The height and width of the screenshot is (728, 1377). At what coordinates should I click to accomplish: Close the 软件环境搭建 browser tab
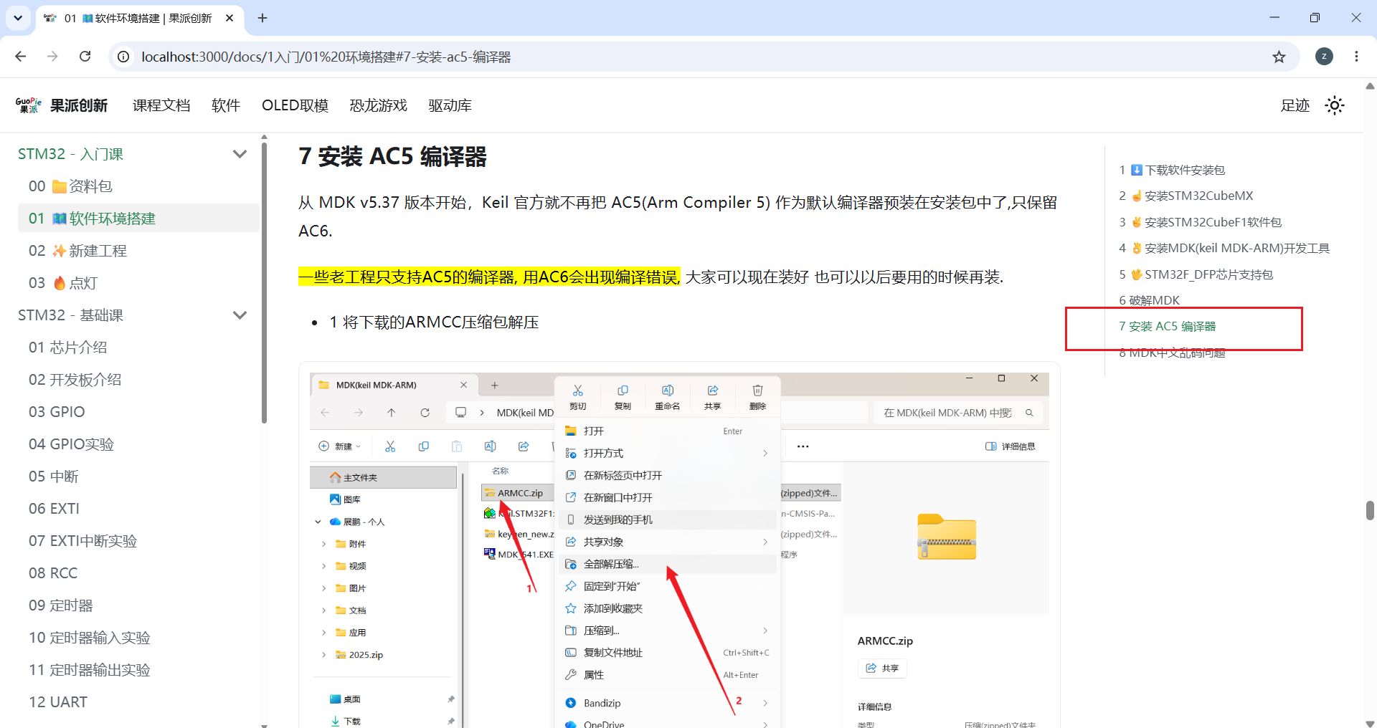229,18
